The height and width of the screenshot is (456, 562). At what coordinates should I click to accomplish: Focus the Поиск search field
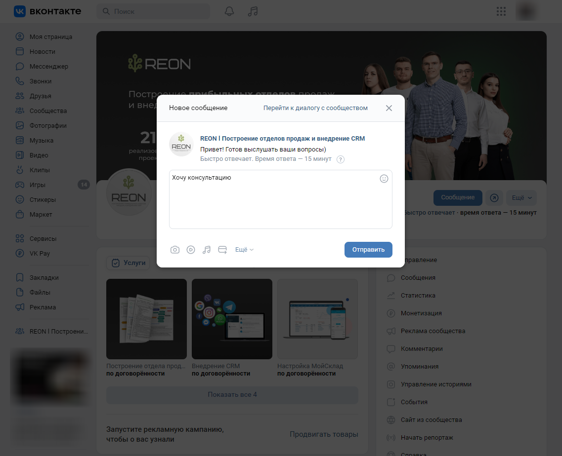(153, 11)
